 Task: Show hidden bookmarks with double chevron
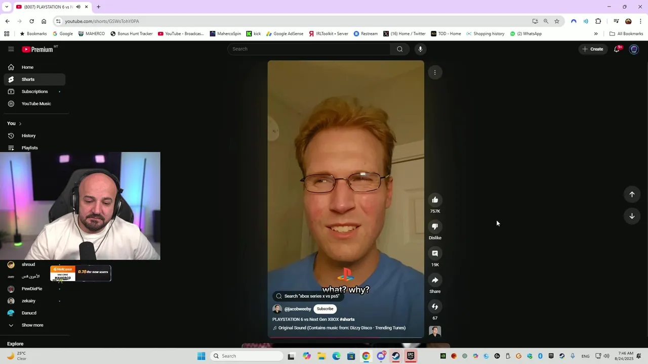596,34
